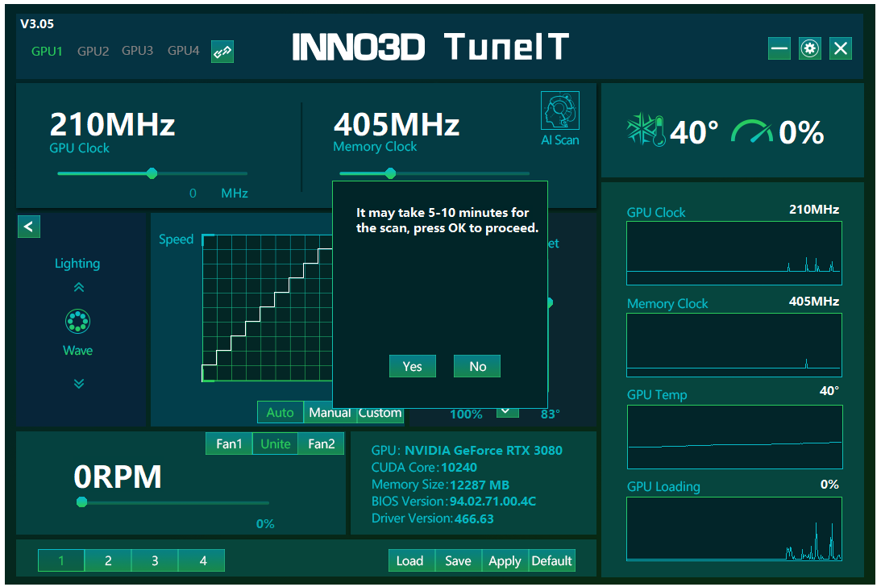Select Fan2
881x587 pixels.
tap(322, 443)
